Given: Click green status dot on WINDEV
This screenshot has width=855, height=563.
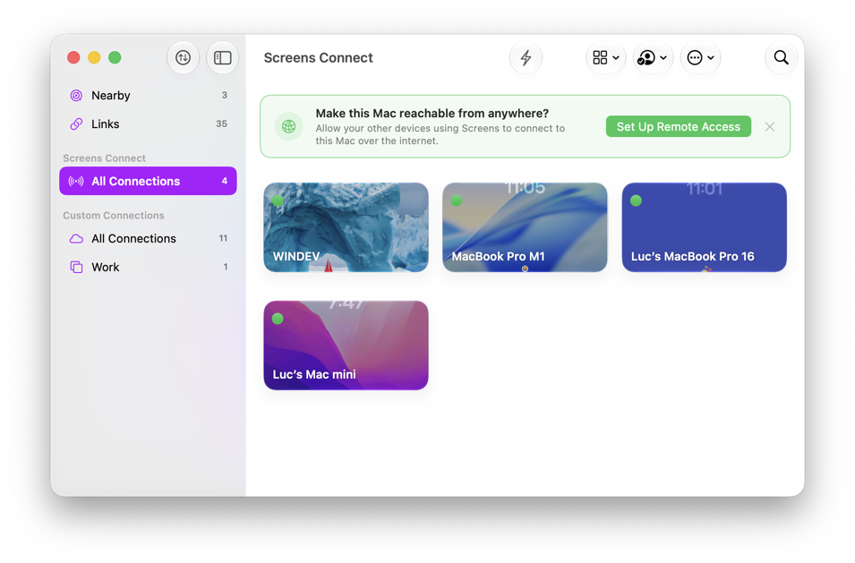Looking at the screenshot, I should [278, 200].
